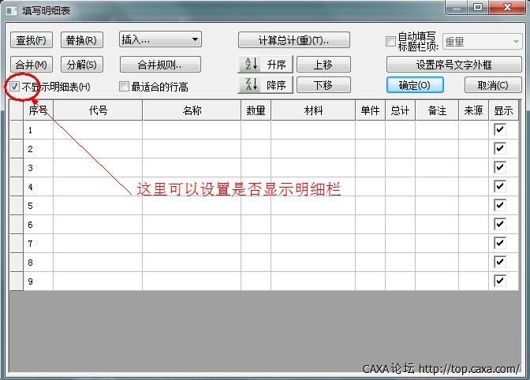Select 数量 cell in row 5

coord(256,205)
